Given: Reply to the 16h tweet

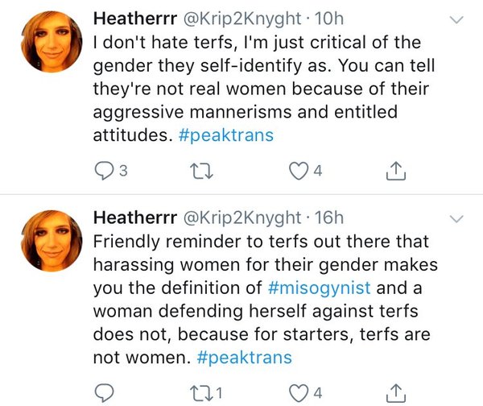Looking at the screenshot, I should [105, 391].
